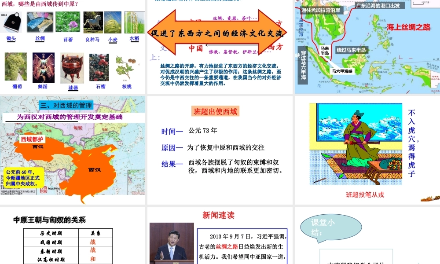Open the underlined 小麦 link

click(113, 39)
